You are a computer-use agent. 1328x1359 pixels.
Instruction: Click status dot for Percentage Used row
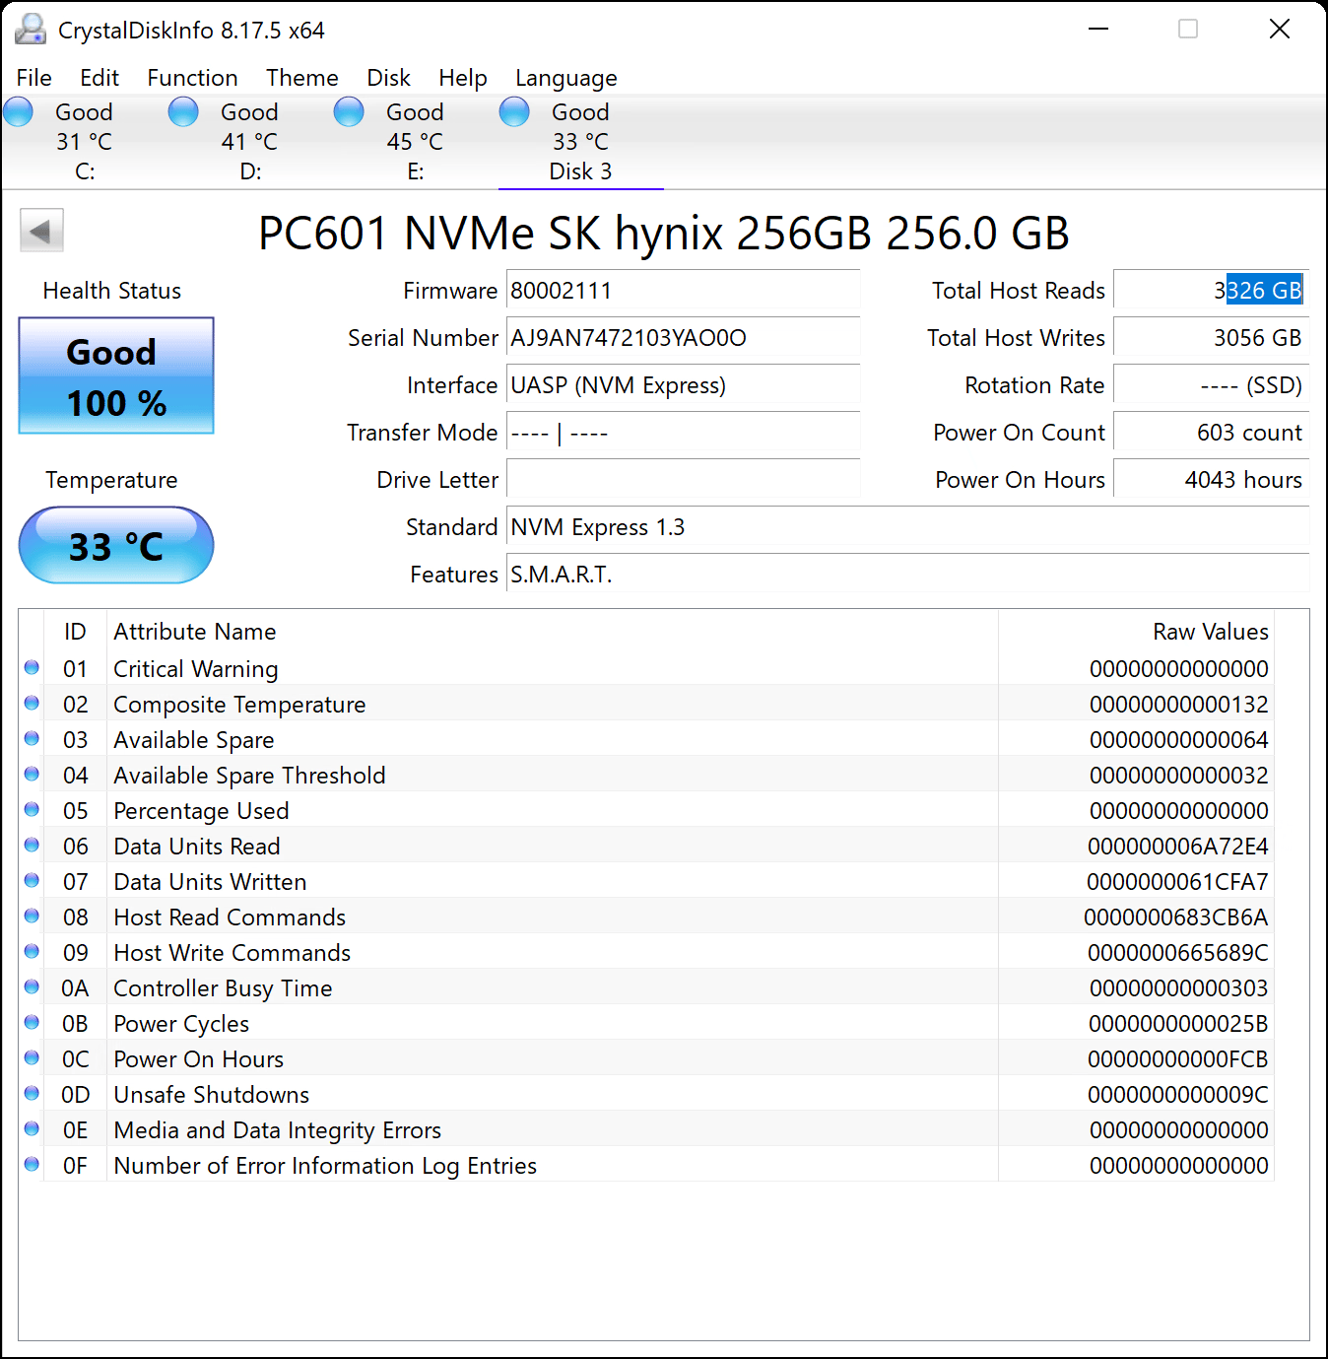32,810
